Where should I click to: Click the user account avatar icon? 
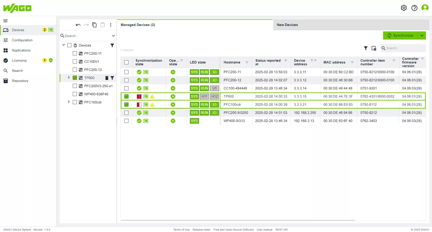click(x=425, y=8)
